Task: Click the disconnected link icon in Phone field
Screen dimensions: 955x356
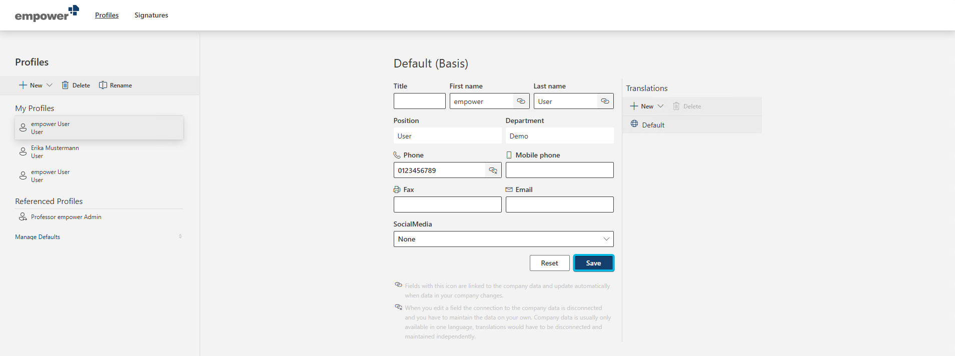Action: 493,170
